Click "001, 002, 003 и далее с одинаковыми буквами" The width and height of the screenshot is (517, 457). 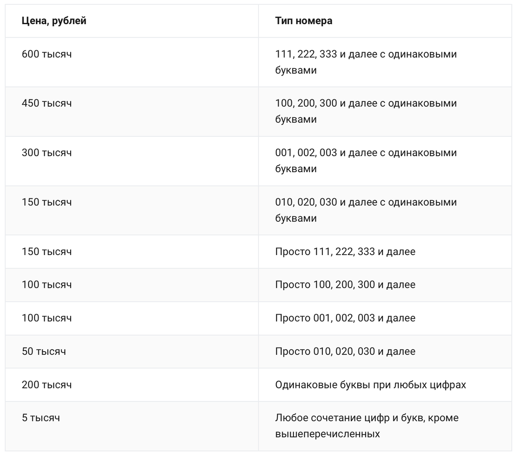coord(365,161)
